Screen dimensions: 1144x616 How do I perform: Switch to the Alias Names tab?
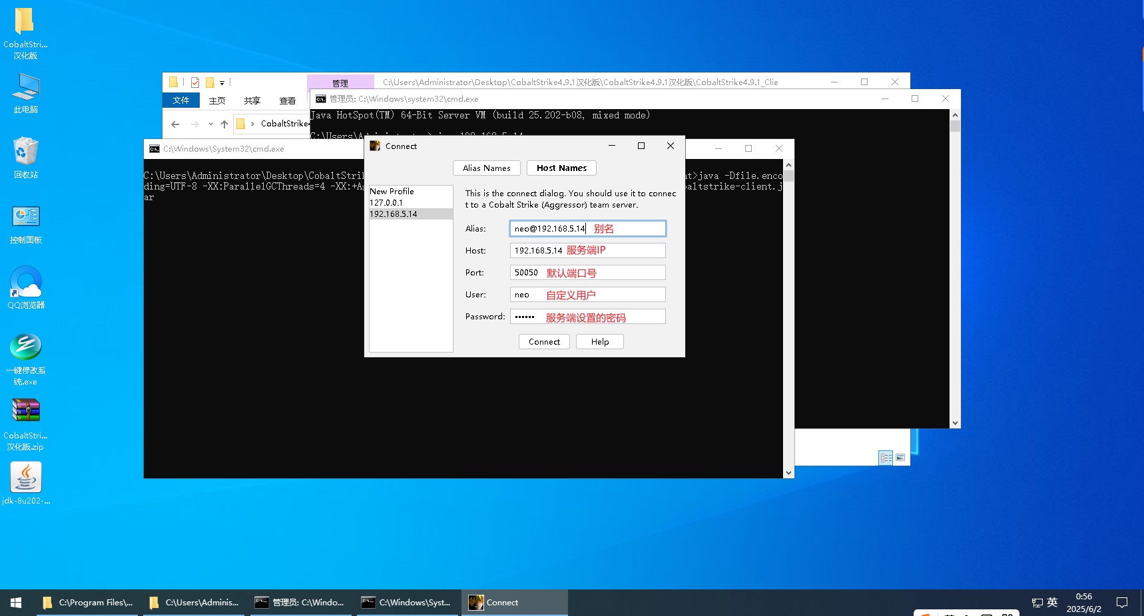coord(487,168)
